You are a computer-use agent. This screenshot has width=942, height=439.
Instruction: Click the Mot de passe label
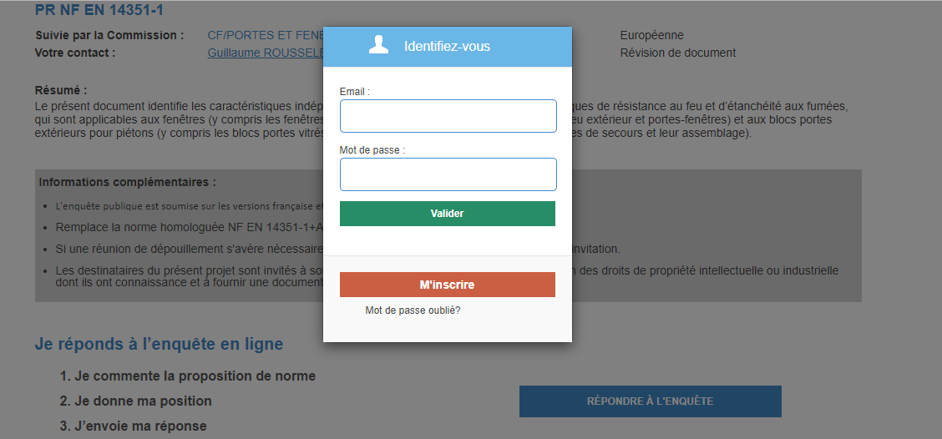click(372, 150)
